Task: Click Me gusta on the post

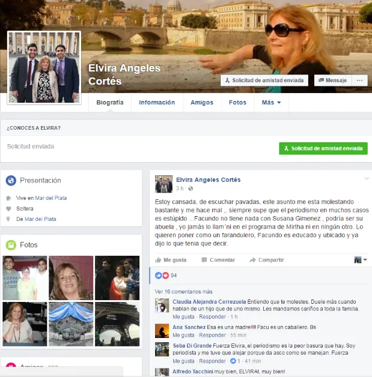Action: point(171,260)
